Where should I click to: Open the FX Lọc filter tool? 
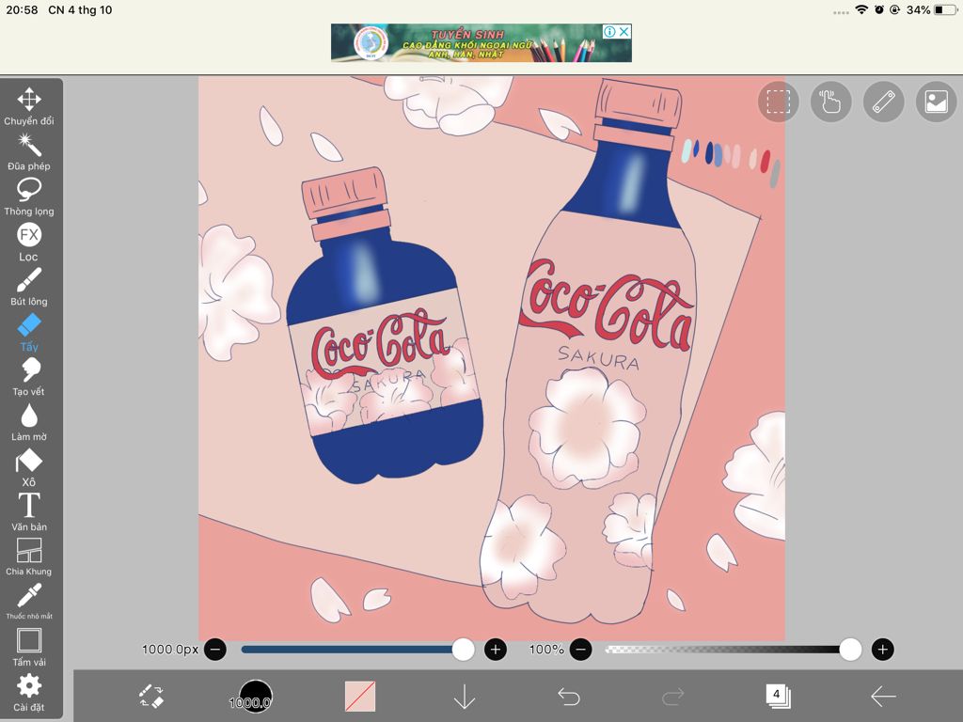(29, 242)
